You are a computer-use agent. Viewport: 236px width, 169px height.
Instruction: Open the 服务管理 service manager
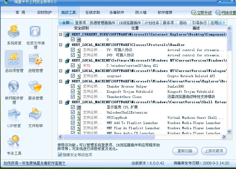pyautogui.click(x=35, y=90)
